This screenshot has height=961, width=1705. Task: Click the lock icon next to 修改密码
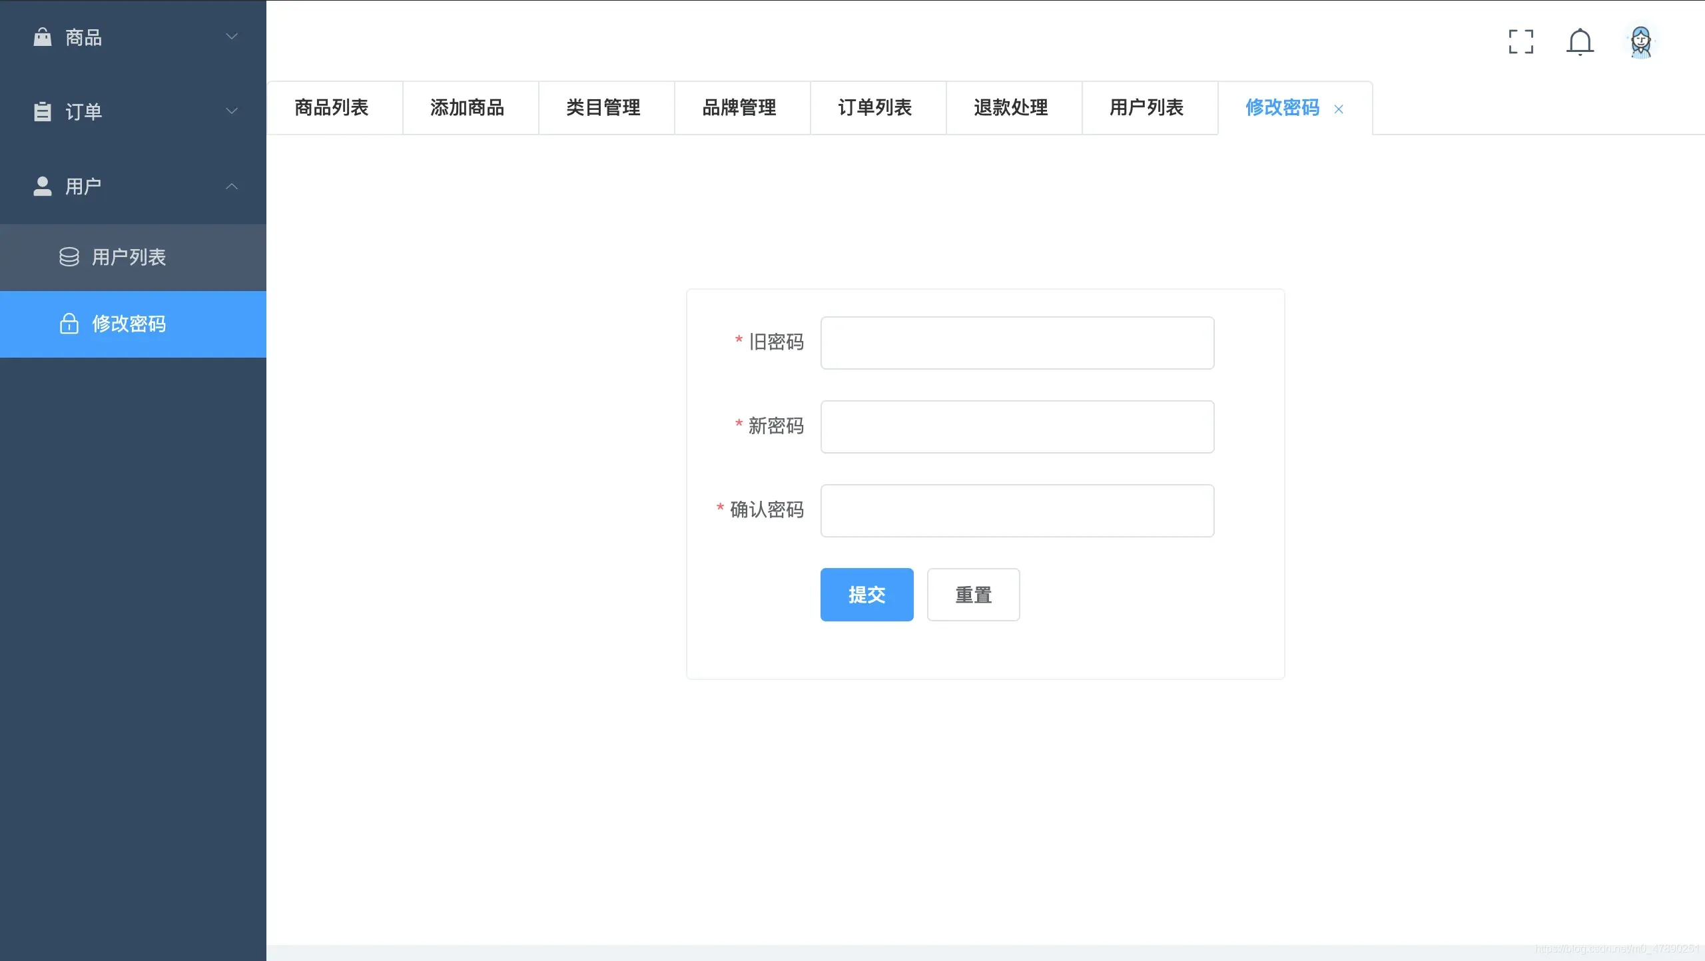point(69,324)
